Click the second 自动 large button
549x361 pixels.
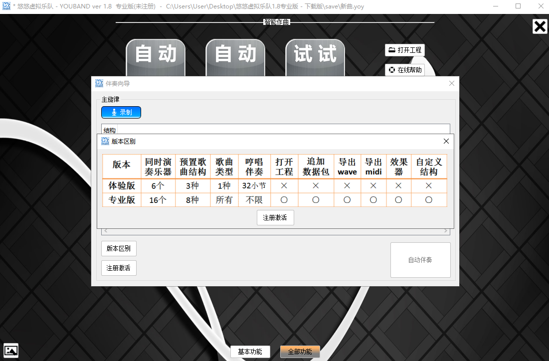[235, 57]
